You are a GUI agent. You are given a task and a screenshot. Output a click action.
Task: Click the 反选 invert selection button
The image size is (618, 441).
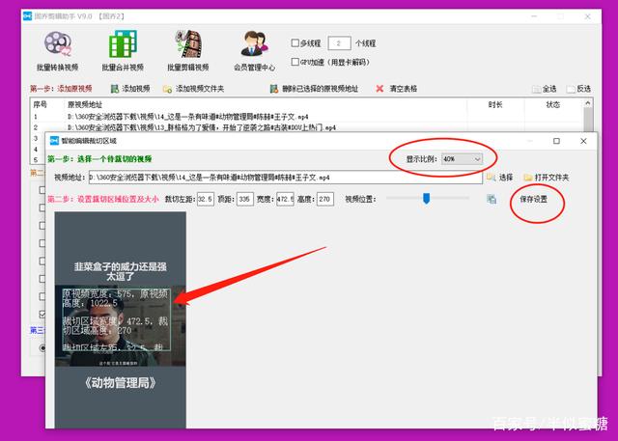pos(578,89)
